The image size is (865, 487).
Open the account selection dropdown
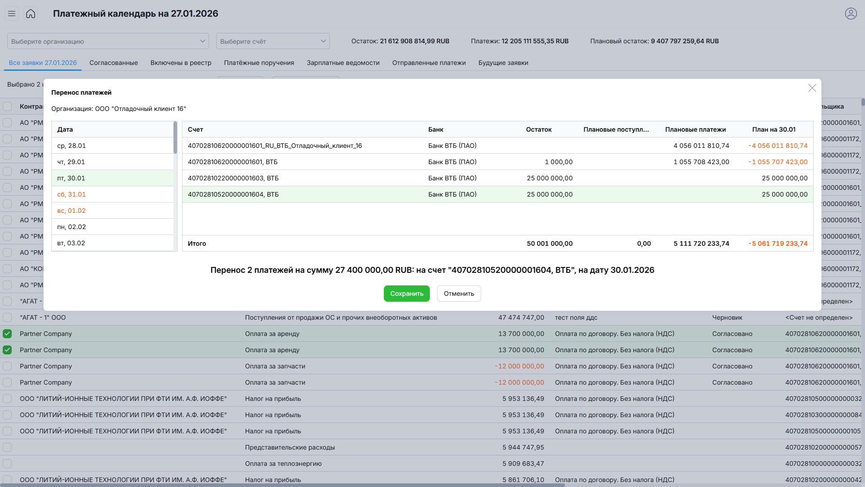pos(273,41)
